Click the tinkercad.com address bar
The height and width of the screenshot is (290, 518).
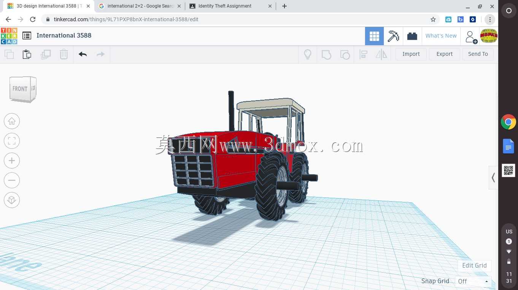(240, 19)
